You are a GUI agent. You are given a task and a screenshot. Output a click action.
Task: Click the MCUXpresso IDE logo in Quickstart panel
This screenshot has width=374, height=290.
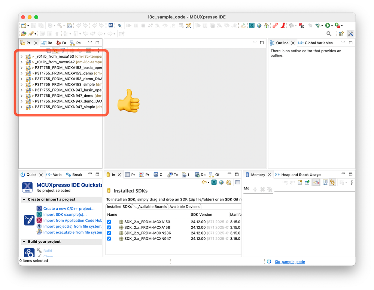tap(27, 187)
